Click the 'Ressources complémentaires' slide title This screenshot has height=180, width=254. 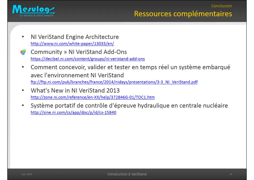point(183,14)
